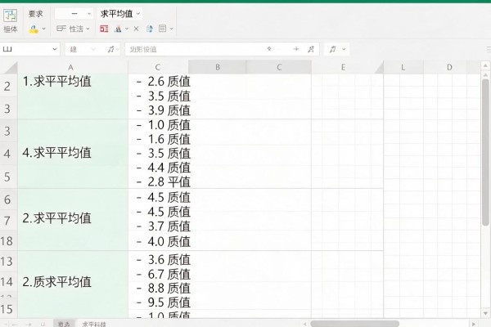The width and height of the screenshot is (491, 327).
Task: Click the function icon at formula bar end
Action: (x=311, y=49)
